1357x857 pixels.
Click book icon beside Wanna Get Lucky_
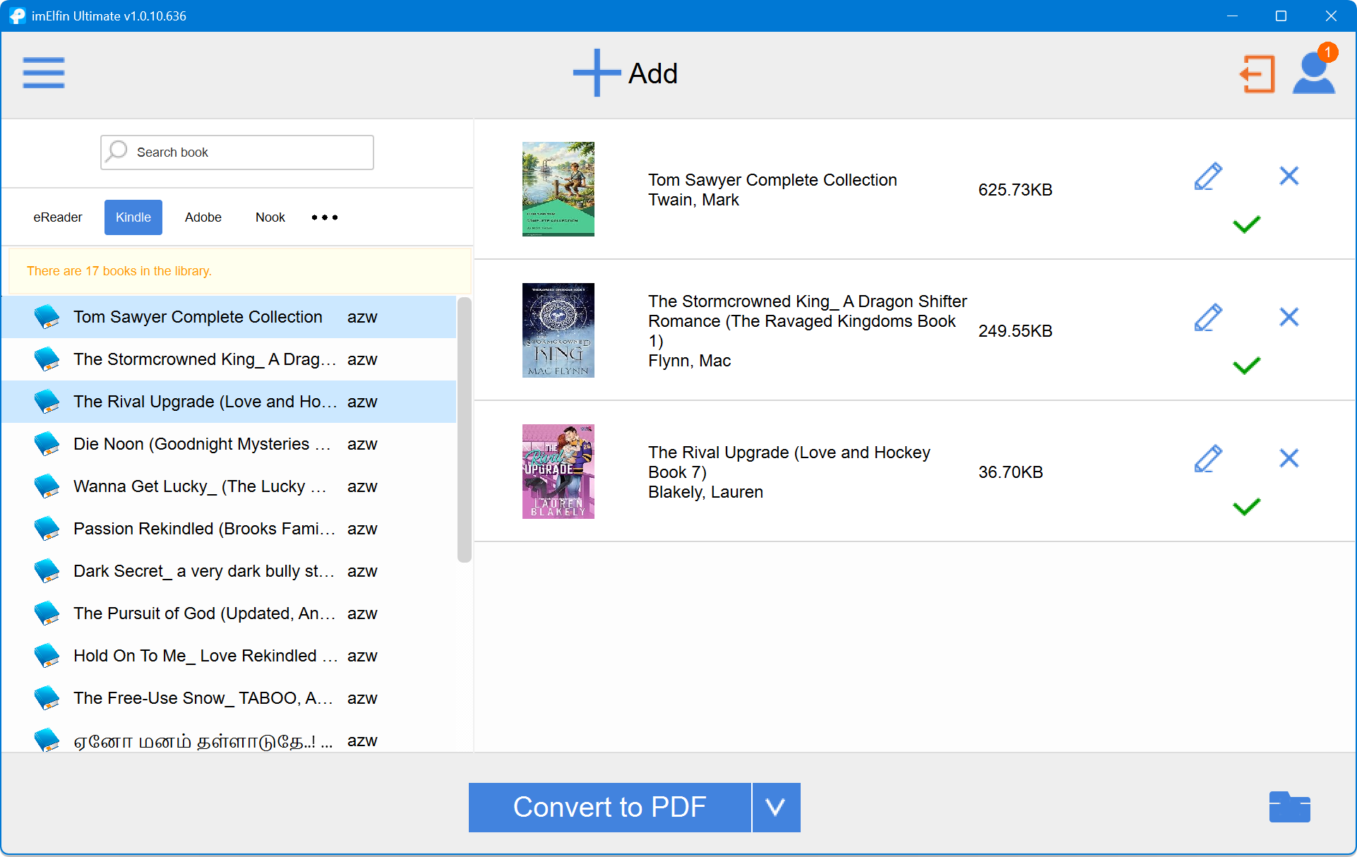47,486
